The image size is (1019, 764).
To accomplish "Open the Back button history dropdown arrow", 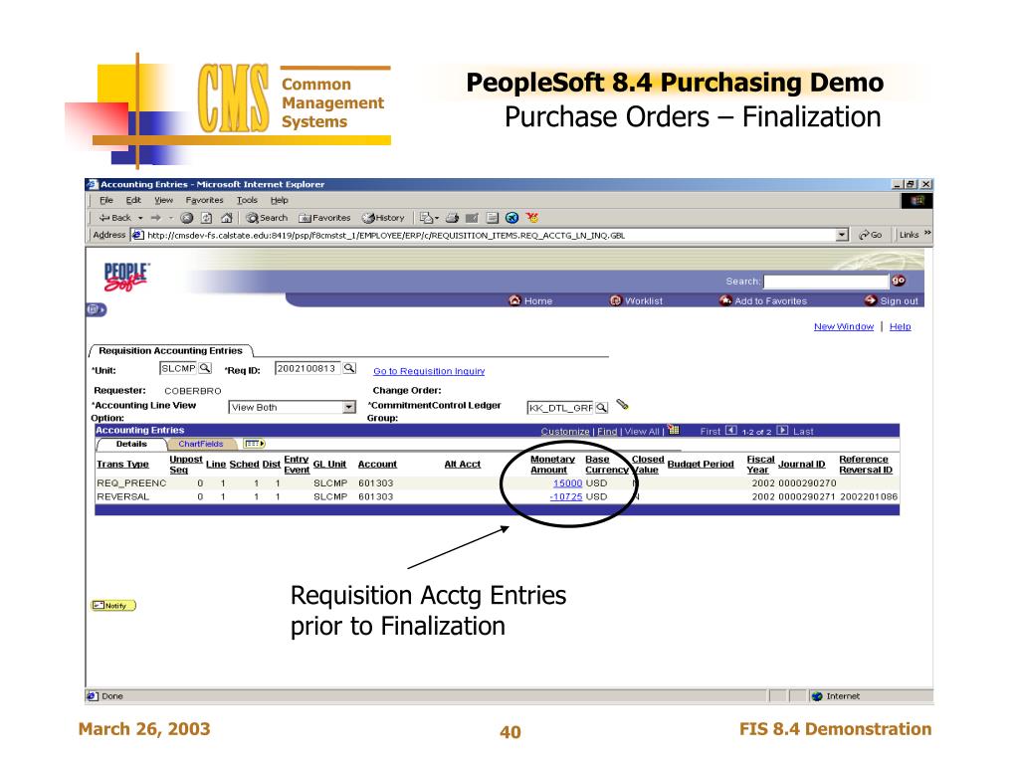I will click(x=140, y=218).
